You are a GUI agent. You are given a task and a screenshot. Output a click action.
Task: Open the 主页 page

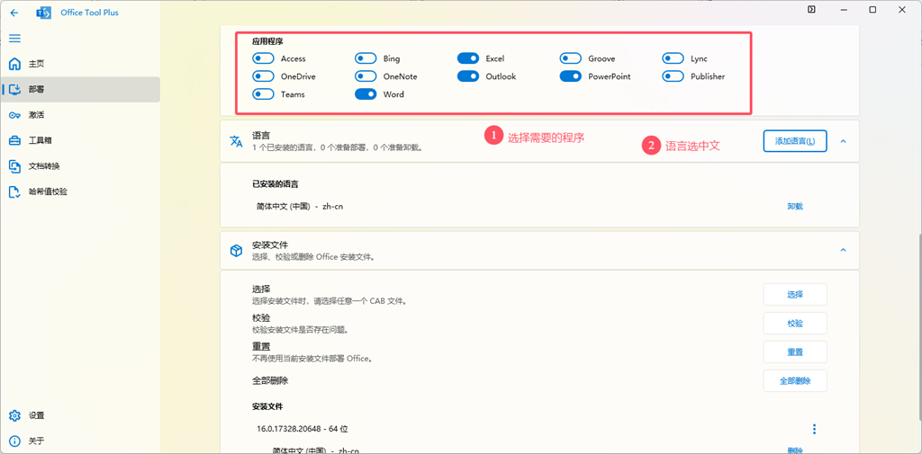pyautogui.click(x=80, y=64)
